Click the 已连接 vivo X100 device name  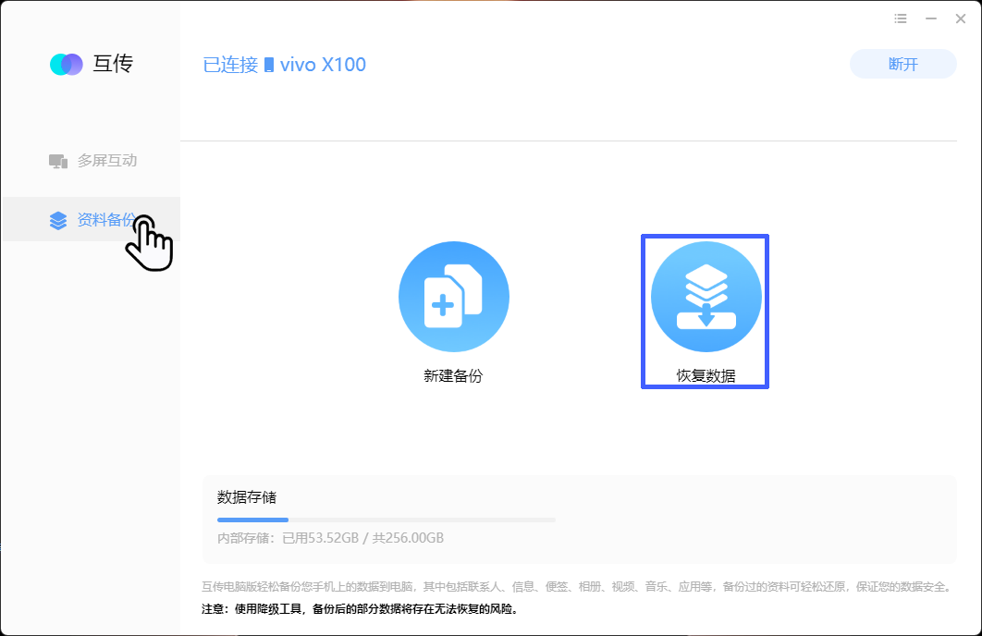(284, 65)
